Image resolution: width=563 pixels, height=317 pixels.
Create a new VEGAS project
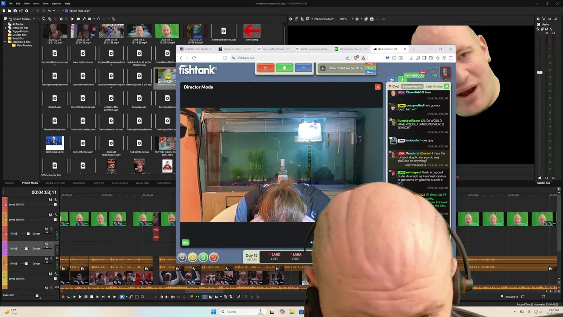point(4,11)
